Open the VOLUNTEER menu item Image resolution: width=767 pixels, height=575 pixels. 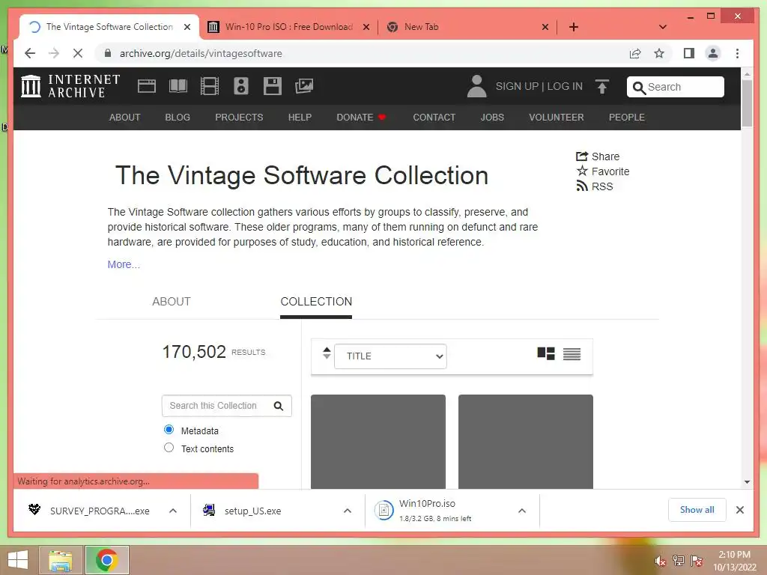(557, 118)
